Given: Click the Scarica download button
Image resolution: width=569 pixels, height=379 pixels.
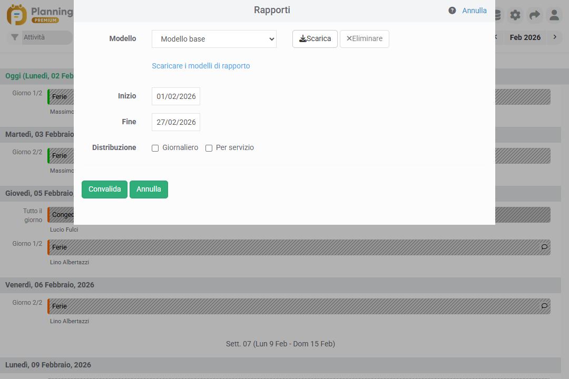Looking at the screenshot, I should click(315, 39).
